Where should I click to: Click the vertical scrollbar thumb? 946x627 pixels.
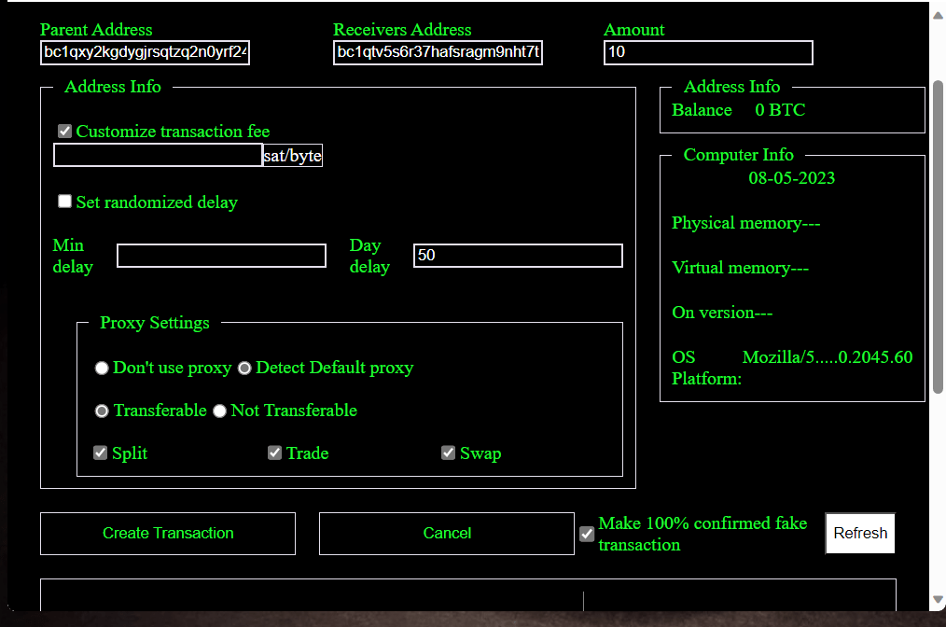pos(938,237)
